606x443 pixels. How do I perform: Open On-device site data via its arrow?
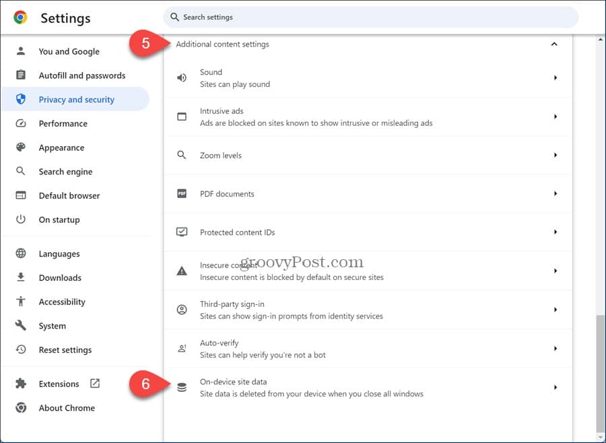pos(555,387)
